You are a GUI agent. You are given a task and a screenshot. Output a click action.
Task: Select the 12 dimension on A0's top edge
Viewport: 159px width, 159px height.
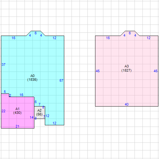54,38
